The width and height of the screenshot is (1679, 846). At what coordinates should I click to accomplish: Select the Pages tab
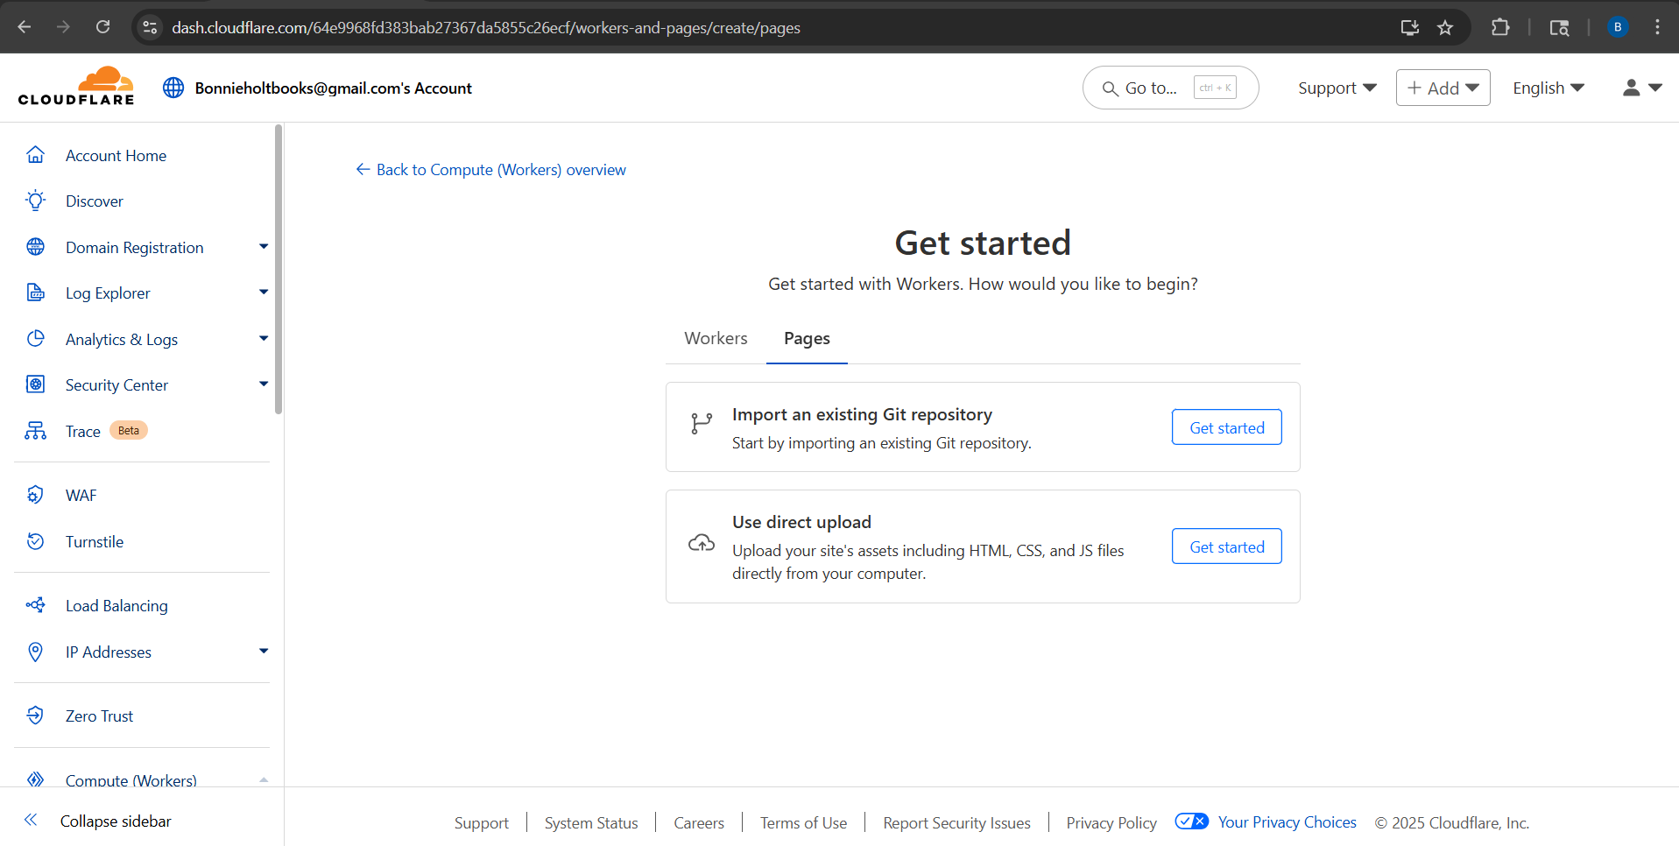pyautogui.click(x=807, y=338)
